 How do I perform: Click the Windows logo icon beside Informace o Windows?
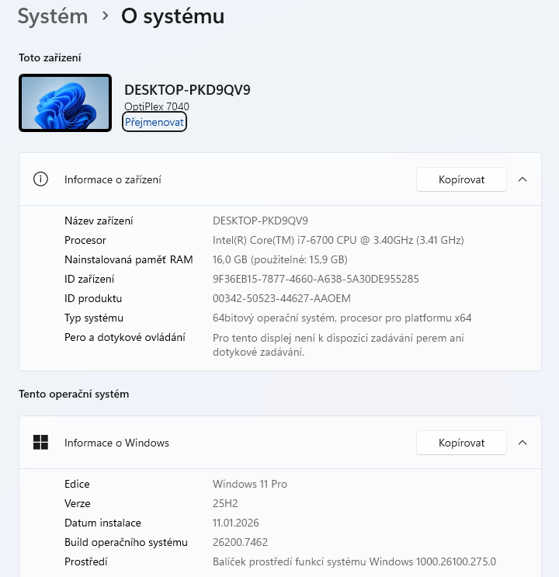tap(40, 443)
